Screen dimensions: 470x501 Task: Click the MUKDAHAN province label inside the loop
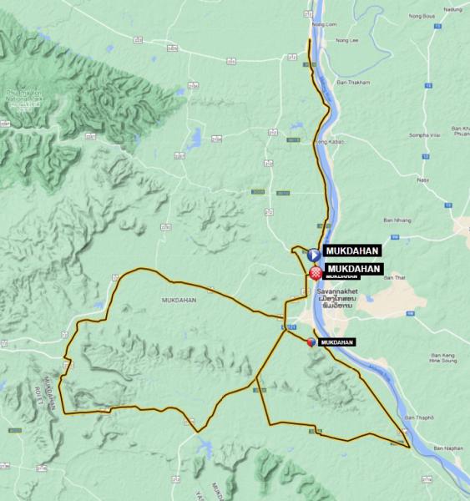[x=179, y=300]
